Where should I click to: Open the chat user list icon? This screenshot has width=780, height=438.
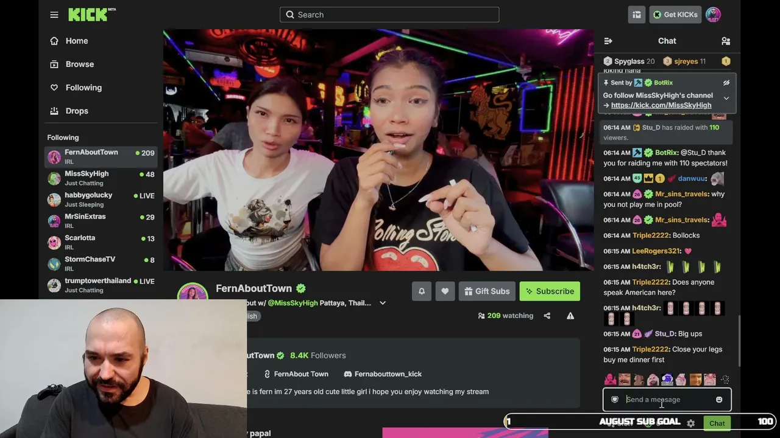point(726,41)
